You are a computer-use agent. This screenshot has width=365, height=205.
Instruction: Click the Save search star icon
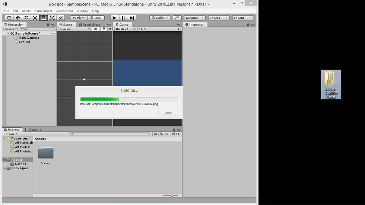click(167, 134)
